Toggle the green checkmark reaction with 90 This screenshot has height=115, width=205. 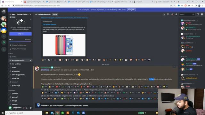pyautogui.click(x=63, y=99)
